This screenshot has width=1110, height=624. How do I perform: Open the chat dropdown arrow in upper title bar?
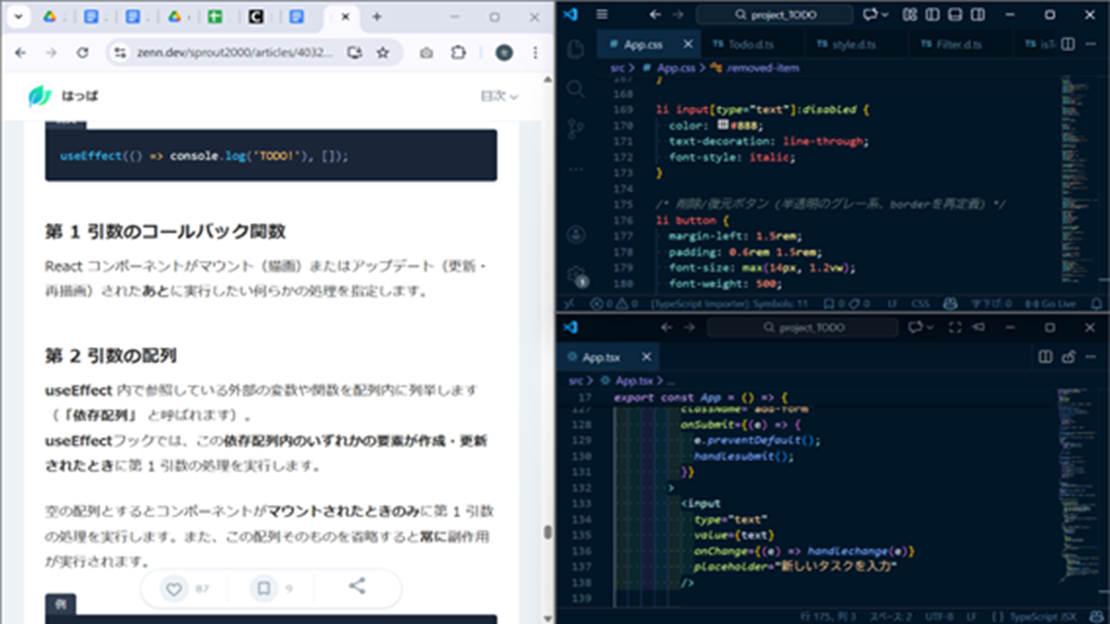885,14
